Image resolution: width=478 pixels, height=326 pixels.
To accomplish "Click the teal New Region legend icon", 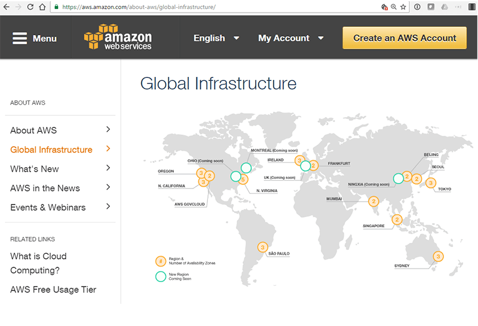I will coord(161,276).
